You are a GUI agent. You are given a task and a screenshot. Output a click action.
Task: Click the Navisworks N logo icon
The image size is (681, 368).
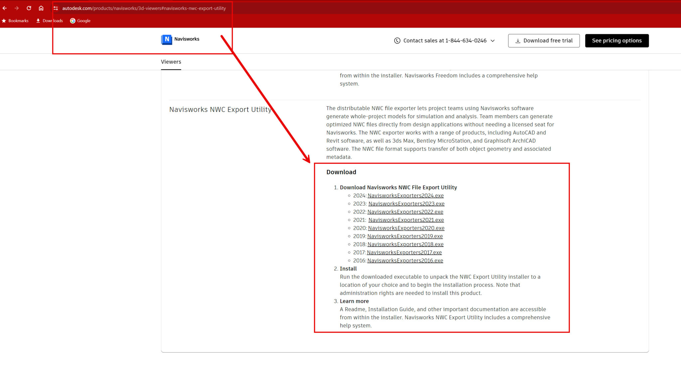pos(167,39)
